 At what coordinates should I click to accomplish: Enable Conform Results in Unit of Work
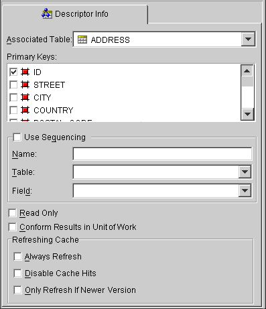pyautogui.click(x=12, y=227)
